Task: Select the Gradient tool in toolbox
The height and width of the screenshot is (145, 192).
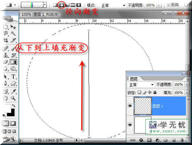Action: tap(13, 62)
